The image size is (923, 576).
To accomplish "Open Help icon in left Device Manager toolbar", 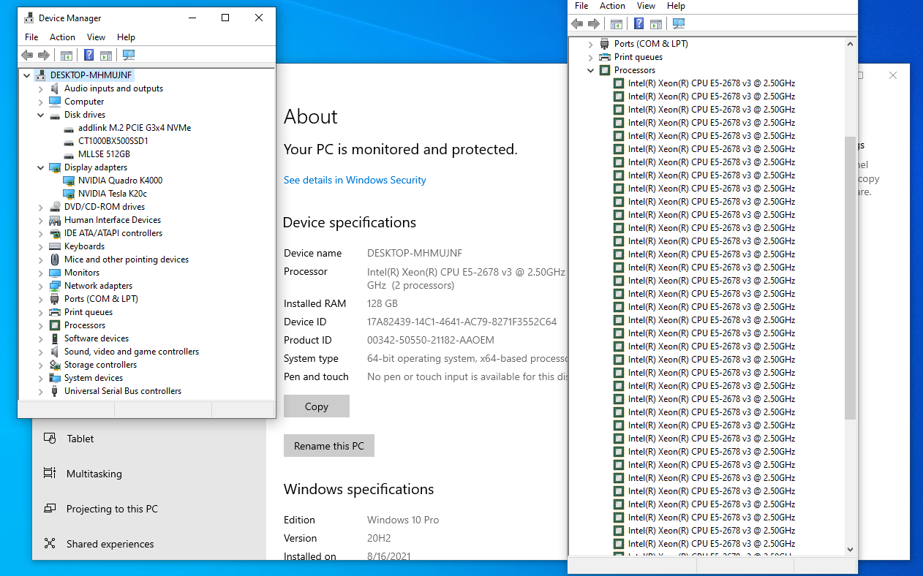I will point(88,55).
